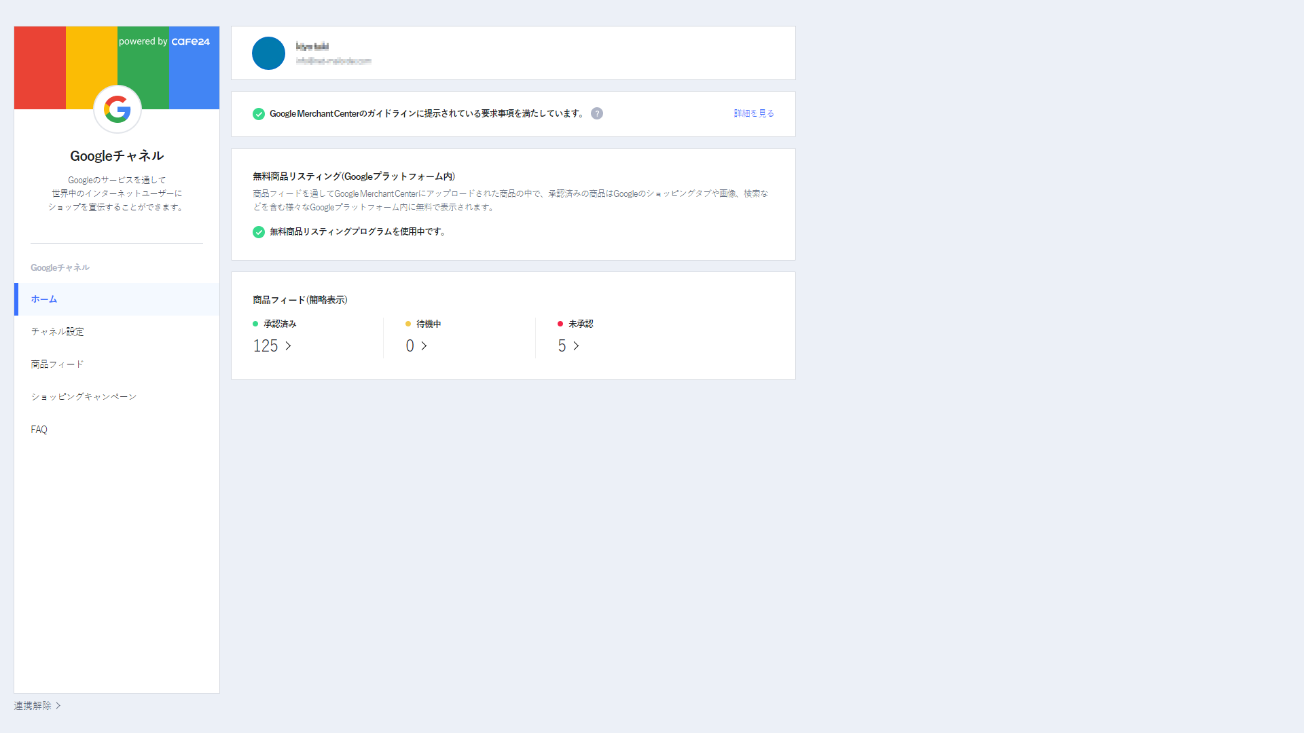Open チャネル設定 in the sidebar

pyautogui.click(x=117, y=332)
